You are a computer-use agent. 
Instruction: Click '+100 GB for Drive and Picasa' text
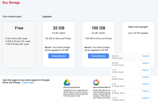pos(98,39)
